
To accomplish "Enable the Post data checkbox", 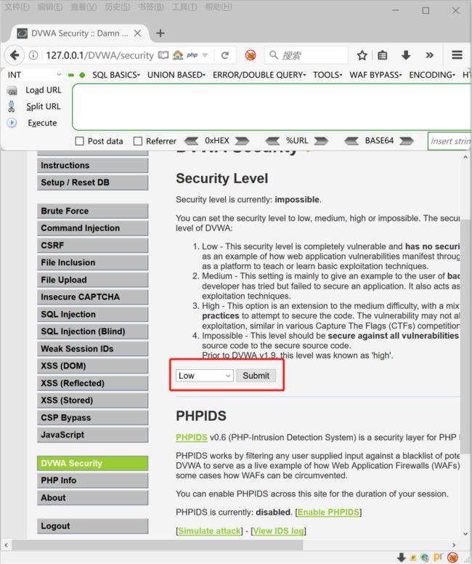I will pos(79,141).
